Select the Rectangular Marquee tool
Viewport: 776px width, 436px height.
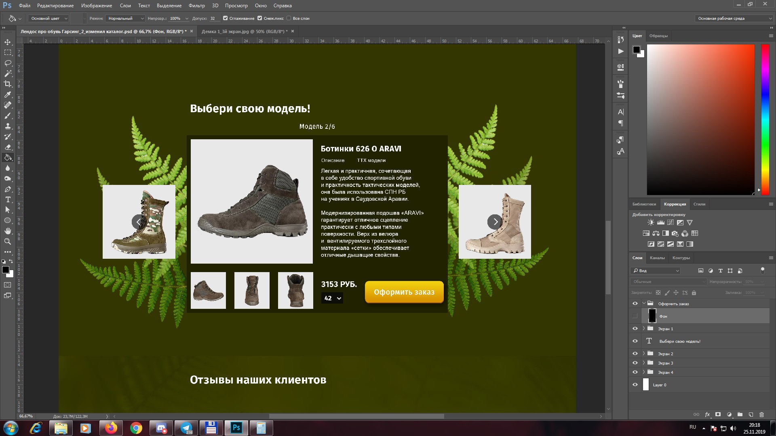point(8,52)
